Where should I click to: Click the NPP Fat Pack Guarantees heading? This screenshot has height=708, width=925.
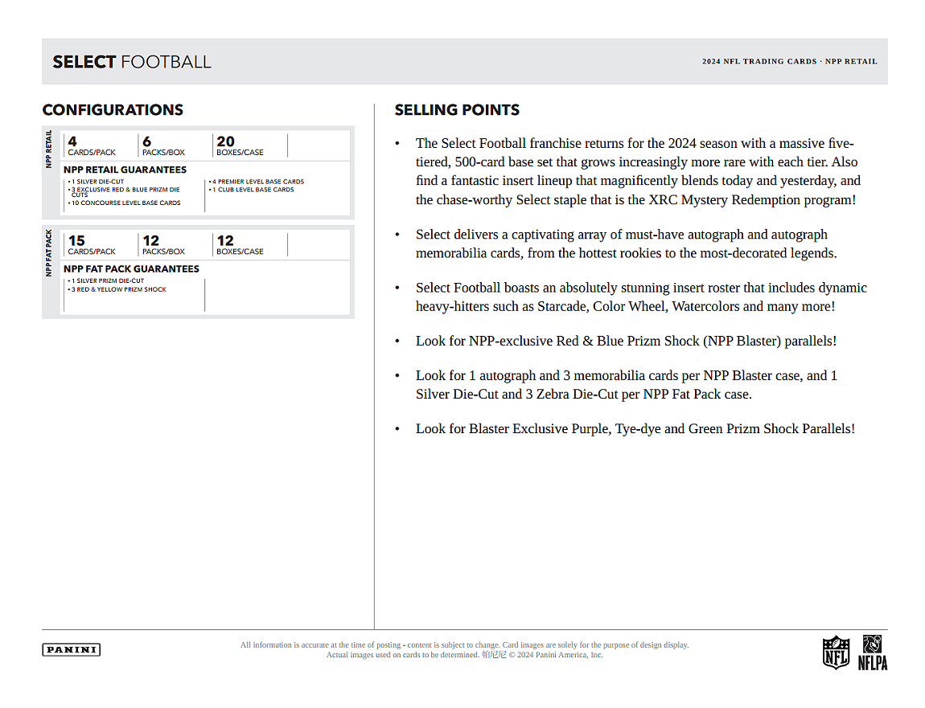point(131,269)
